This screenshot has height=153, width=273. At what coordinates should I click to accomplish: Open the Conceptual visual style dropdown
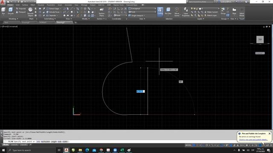pos(142,8)
